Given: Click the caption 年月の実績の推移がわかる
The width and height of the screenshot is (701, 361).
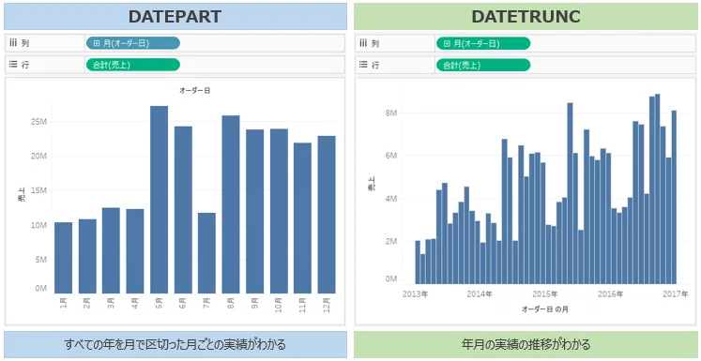Looking at the screenshot, I should coord(526,344).
